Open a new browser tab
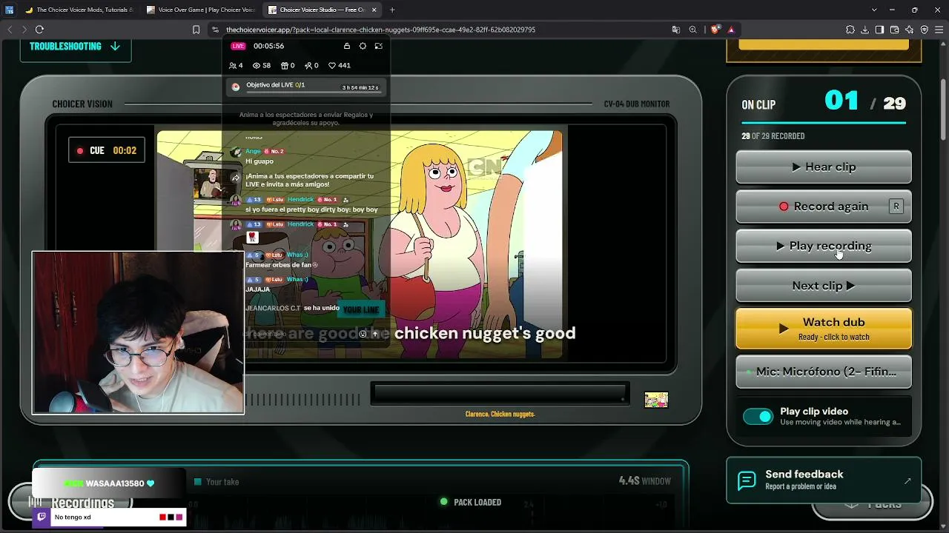The height and width of the screenshot is (533, 949). (x=392, y=10)
